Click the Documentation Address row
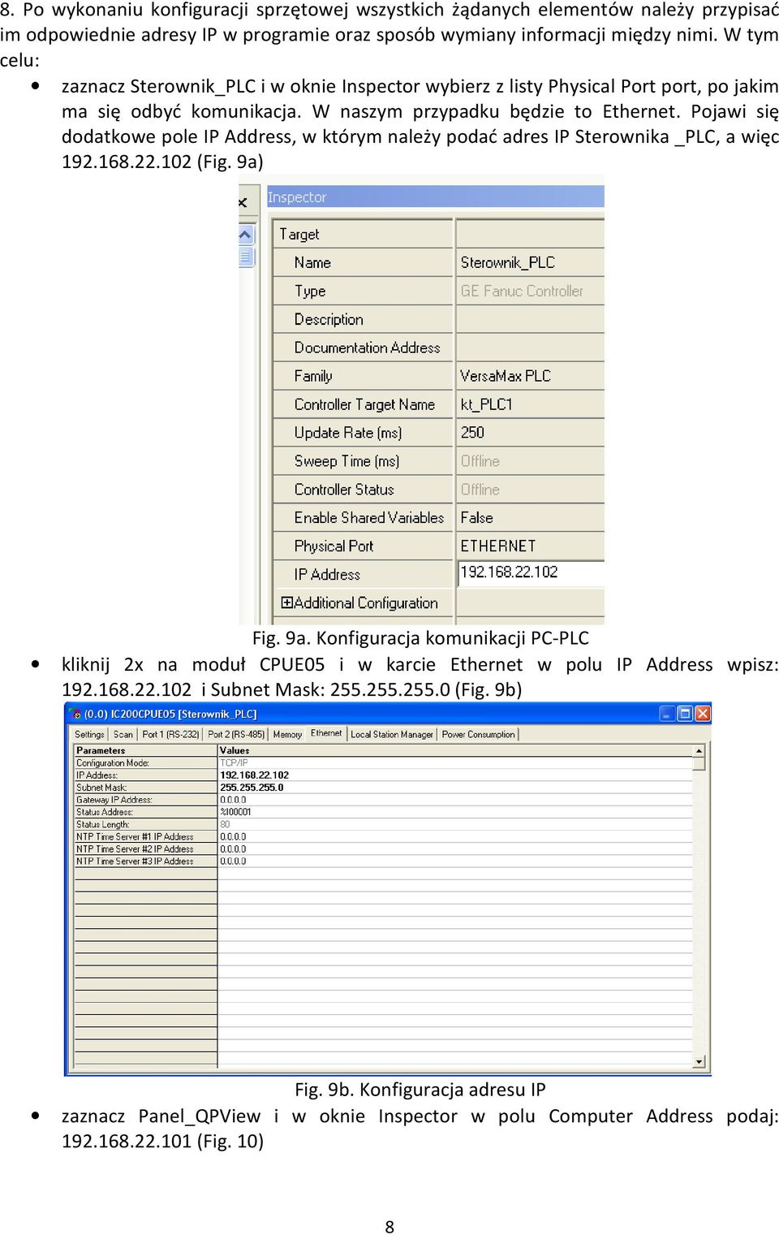 439,348
